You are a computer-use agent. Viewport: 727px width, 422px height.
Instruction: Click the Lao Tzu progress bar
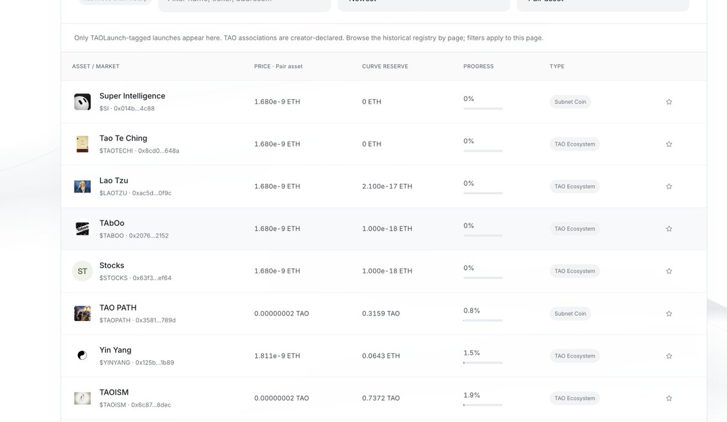(x=483, y=193)
